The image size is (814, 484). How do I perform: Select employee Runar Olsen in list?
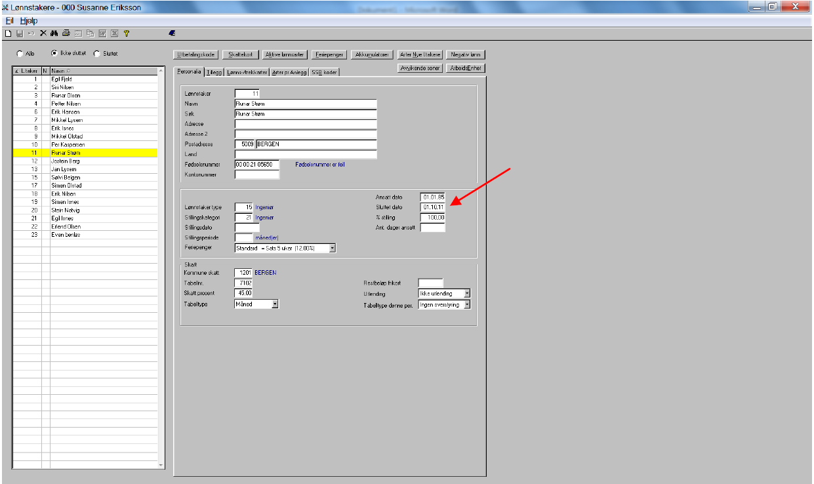(85, 95)
